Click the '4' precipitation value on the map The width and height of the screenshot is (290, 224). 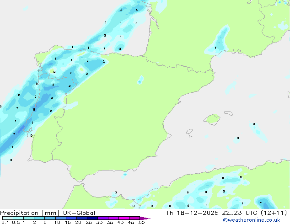tap(261, 203)
